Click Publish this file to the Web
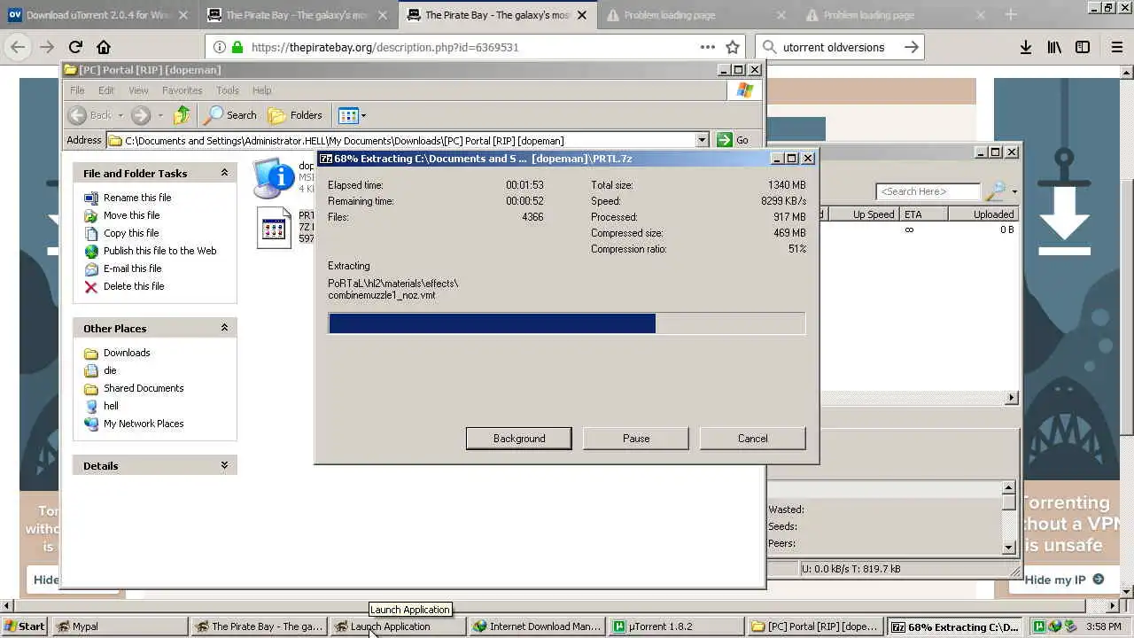Image resolution: width=1134 pixels, height=638 pixels. click(159, 251)
